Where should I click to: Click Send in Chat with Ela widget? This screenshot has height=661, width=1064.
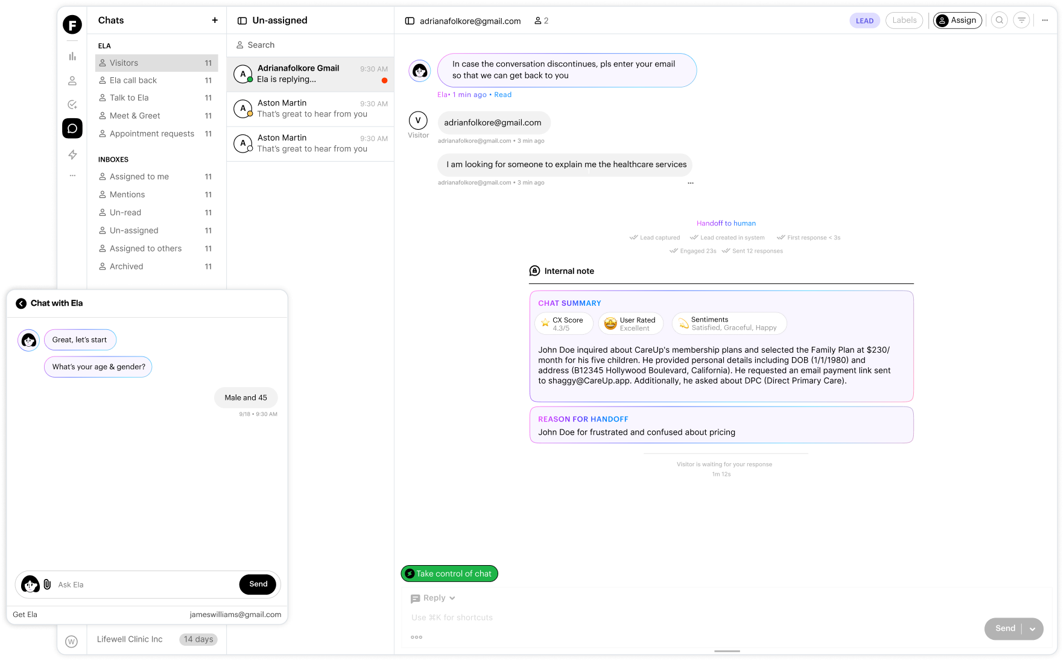(x=258, y=584)
